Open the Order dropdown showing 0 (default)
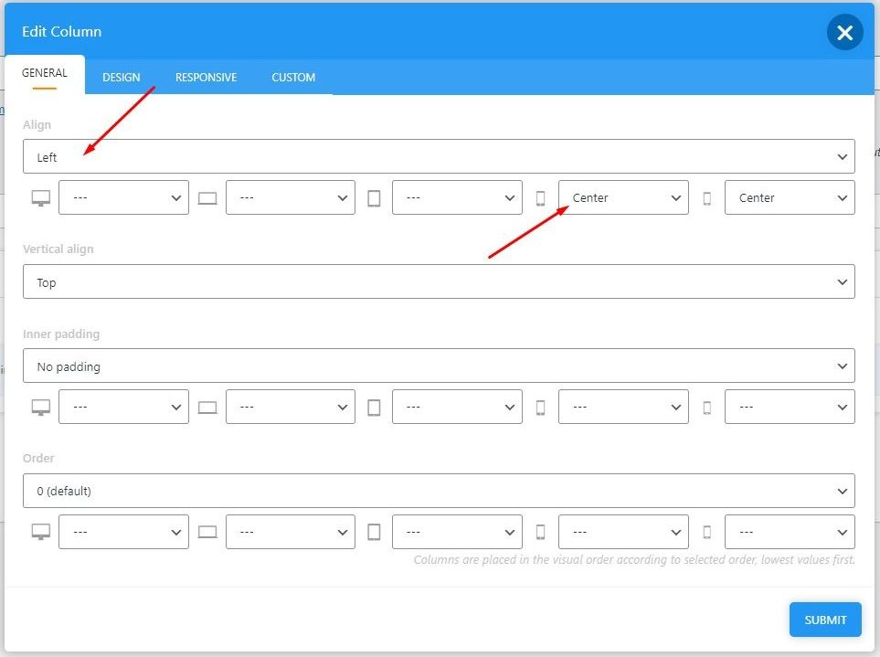This screenshot has width=880, height=657. 439,491
